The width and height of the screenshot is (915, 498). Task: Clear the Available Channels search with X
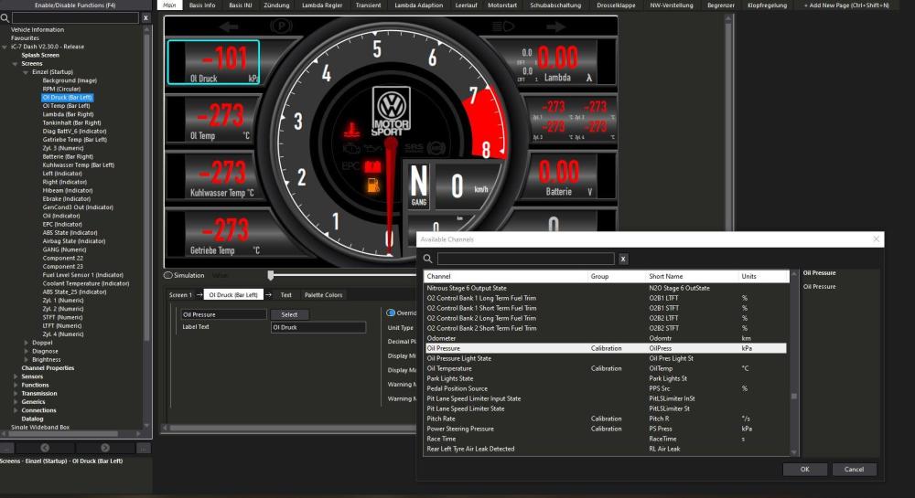[623, 259]
